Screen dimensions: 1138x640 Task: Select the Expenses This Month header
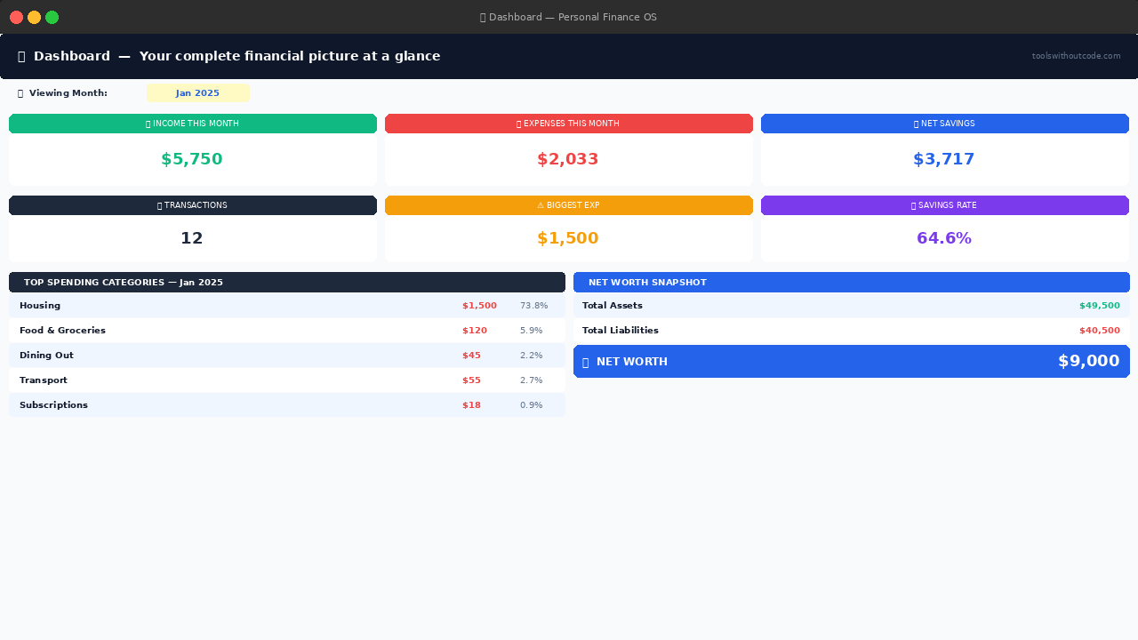[569, 124]
